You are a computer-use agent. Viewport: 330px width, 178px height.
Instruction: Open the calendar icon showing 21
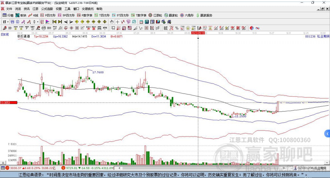pyautogui.click(x=141, y=22)
